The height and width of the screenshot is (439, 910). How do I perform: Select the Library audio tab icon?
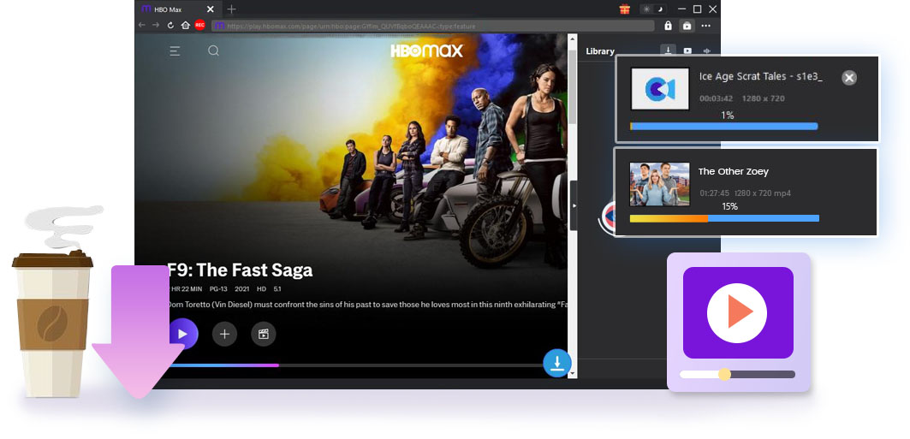(x=707, y=51)
